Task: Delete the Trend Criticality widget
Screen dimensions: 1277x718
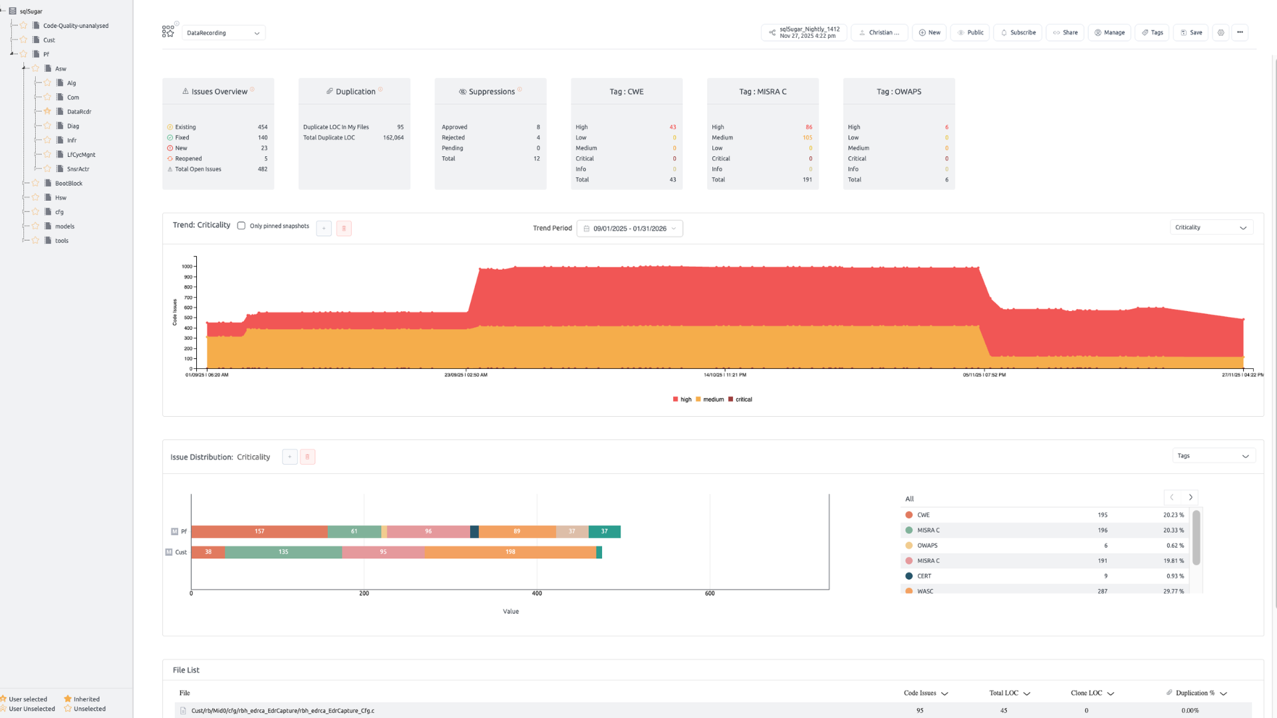Action: [x=344, y=228]
